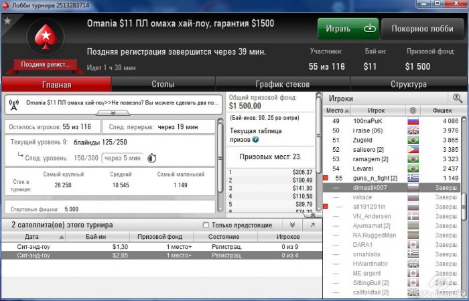
Task: Click the PokerStars red spade logo
Action: 46,37
